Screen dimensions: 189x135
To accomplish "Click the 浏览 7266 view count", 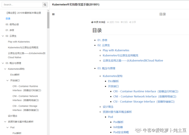I will coord(113,22).
